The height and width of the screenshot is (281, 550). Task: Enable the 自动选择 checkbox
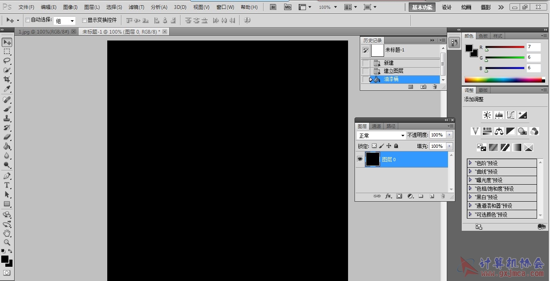(x=28, y=20)
